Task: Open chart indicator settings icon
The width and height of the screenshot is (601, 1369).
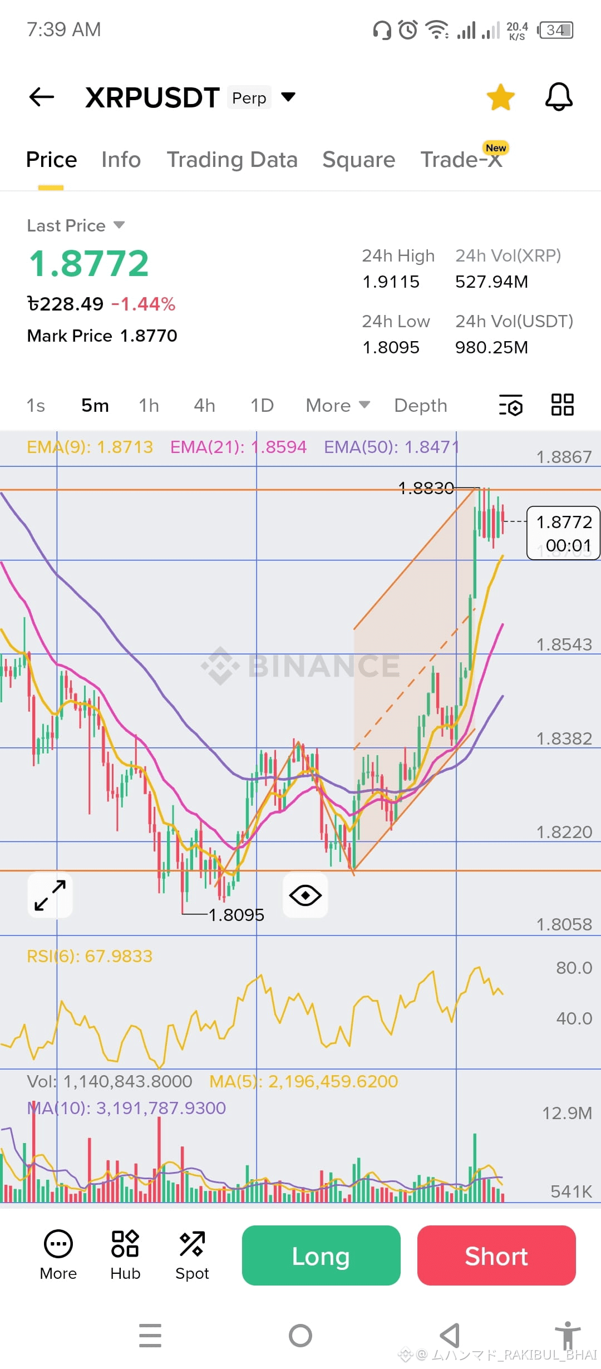Action: tap(511, 405)
